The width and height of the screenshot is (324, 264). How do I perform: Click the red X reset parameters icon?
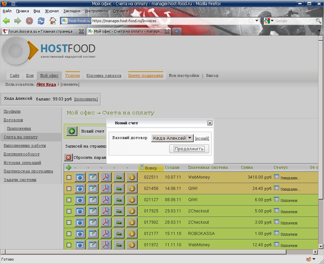68,157
